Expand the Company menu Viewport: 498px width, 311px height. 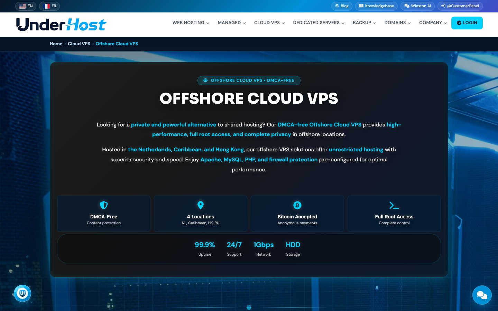click(x=433, y=23)
